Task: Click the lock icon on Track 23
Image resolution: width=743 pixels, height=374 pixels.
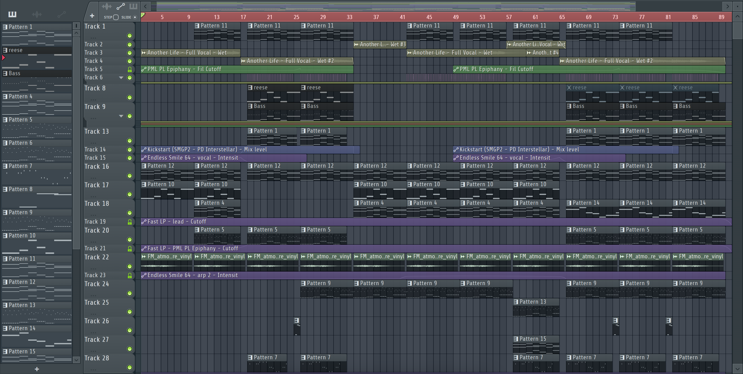Action: pos(130,276)
